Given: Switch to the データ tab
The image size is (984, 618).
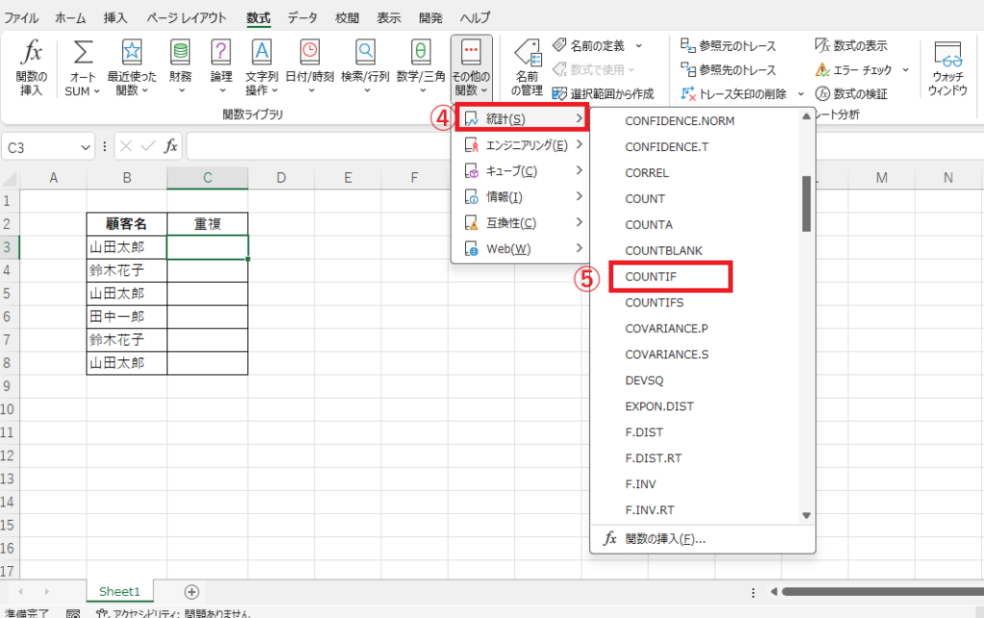Looking at the screenshot, I should (303, 18).
